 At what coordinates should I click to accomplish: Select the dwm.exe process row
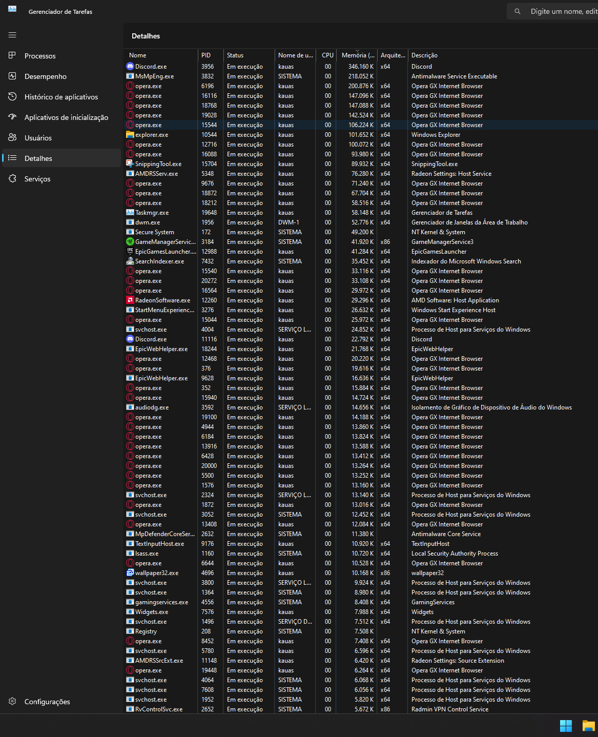[x=361, y=222]
